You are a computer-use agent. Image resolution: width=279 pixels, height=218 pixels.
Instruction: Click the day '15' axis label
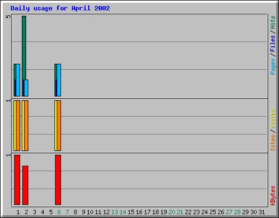pyautogui.click(x=131, y=212)
